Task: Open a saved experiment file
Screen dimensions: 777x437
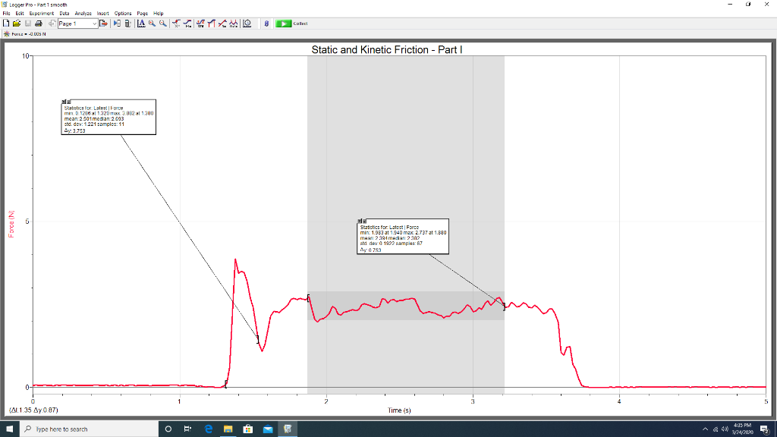Action: [x=15, y=23]
